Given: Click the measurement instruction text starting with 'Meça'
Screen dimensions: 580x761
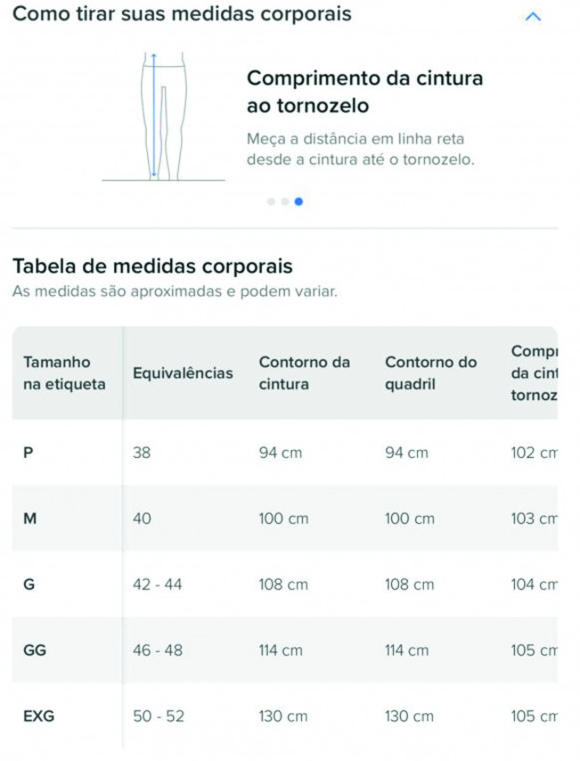Looking at the screenshot, I should tap(360, 150).
